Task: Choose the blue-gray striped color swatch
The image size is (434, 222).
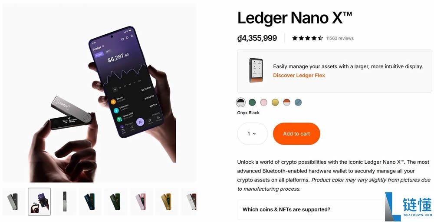Action: click(x=298, y=103)
